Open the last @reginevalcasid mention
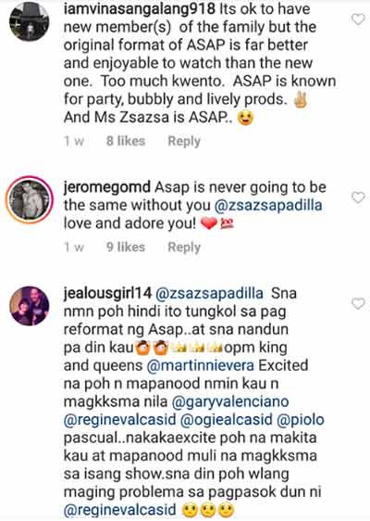This screenshot has width=370, height=521. click(119, 510)
